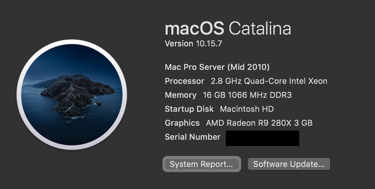Click the Graphics label
Image resolution: width=375 pixels, height=189 pixels.
[182, 123]
